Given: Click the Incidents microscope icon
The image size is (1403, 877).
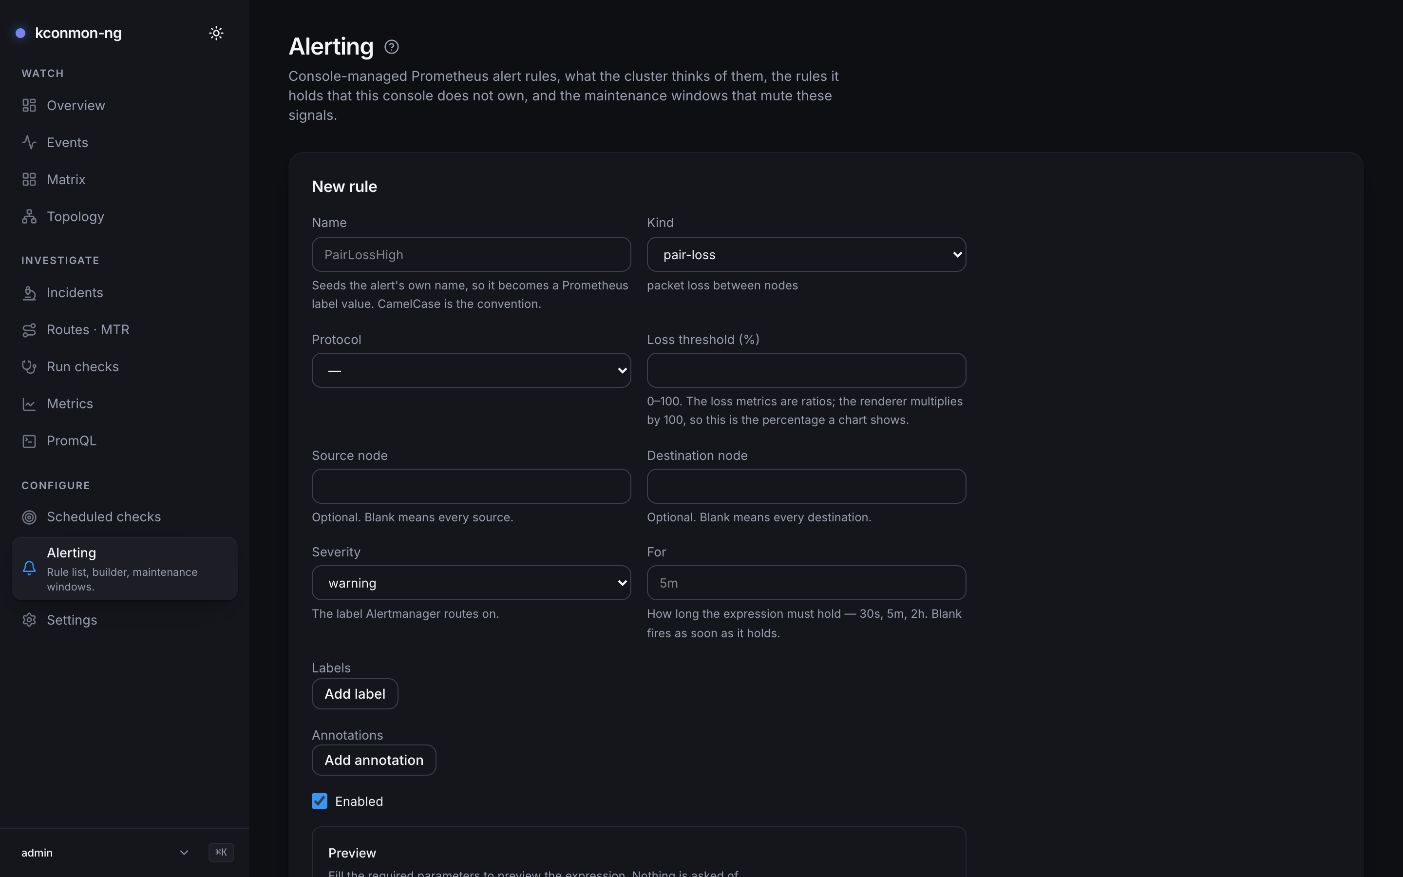Looking at the screenshot, I should click(x=29, y=293).
